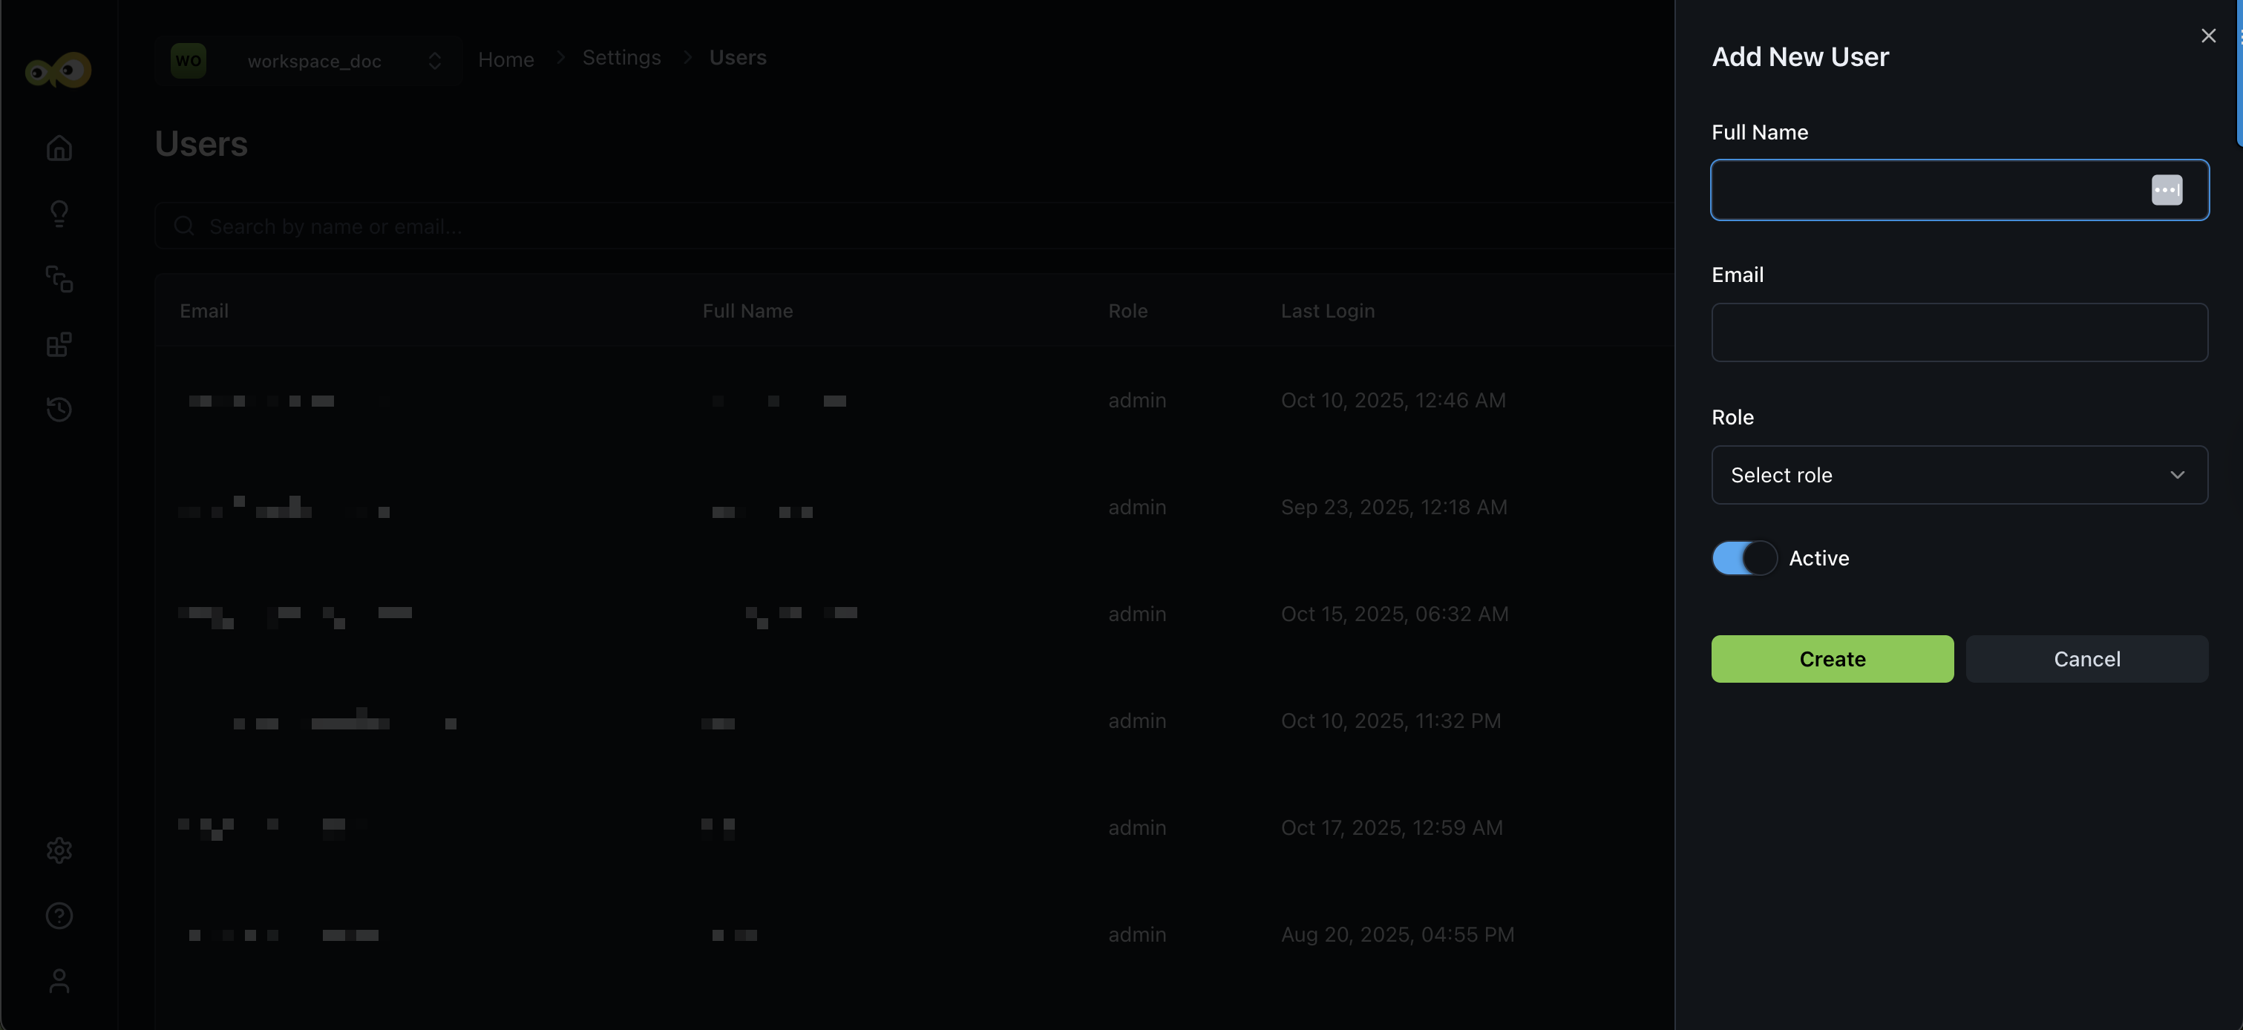Go to Home breadcrumb

[506, 59]
